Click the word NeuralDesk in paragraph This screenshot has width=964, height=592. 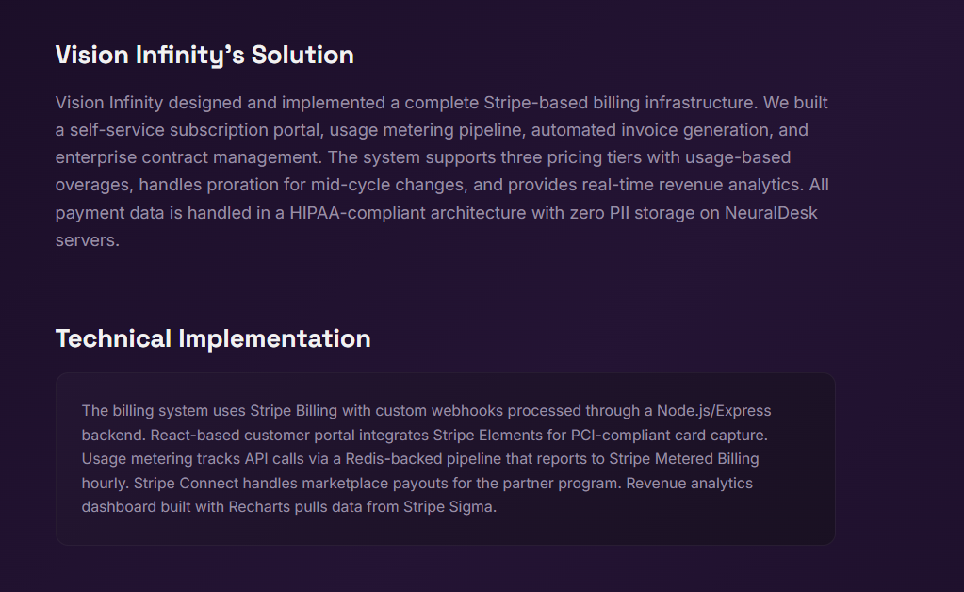coord(771,213)
